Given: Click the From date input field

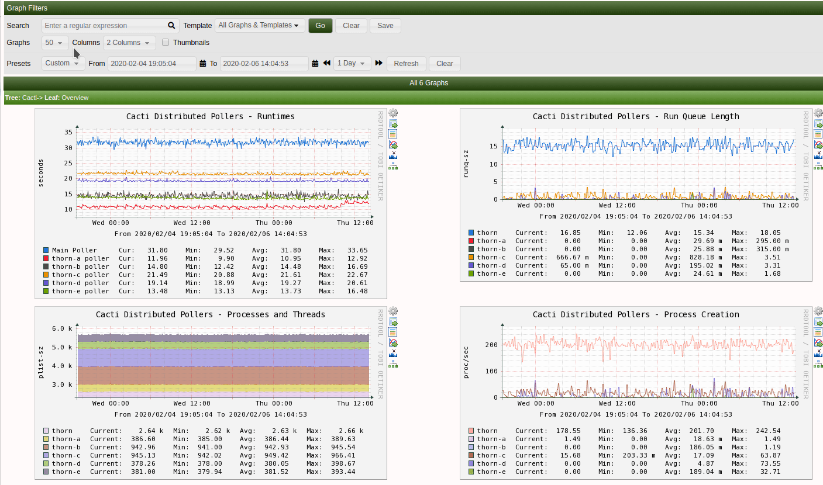Looking at the screenshot, I should [x=152, y=64].
